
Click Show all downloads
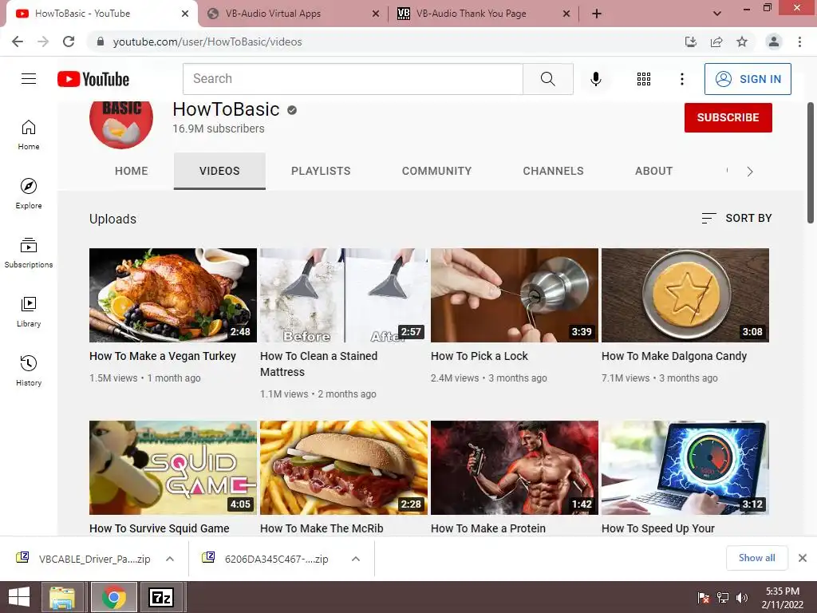(756, 558)
